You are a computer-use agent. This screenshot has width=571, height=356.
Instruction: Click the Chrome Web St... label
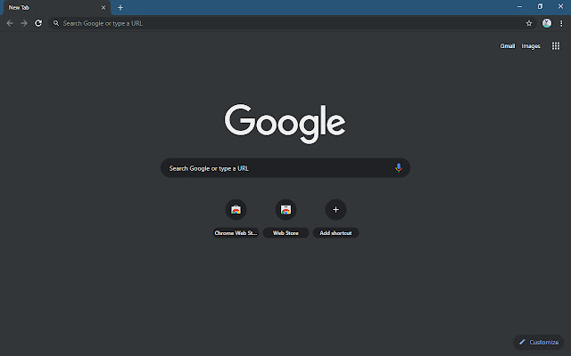point(236,233)
